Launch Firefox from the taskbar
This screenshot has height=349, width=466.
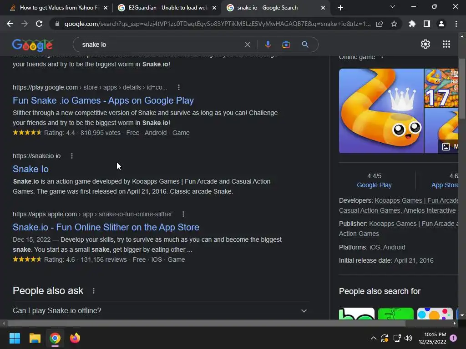75,338
